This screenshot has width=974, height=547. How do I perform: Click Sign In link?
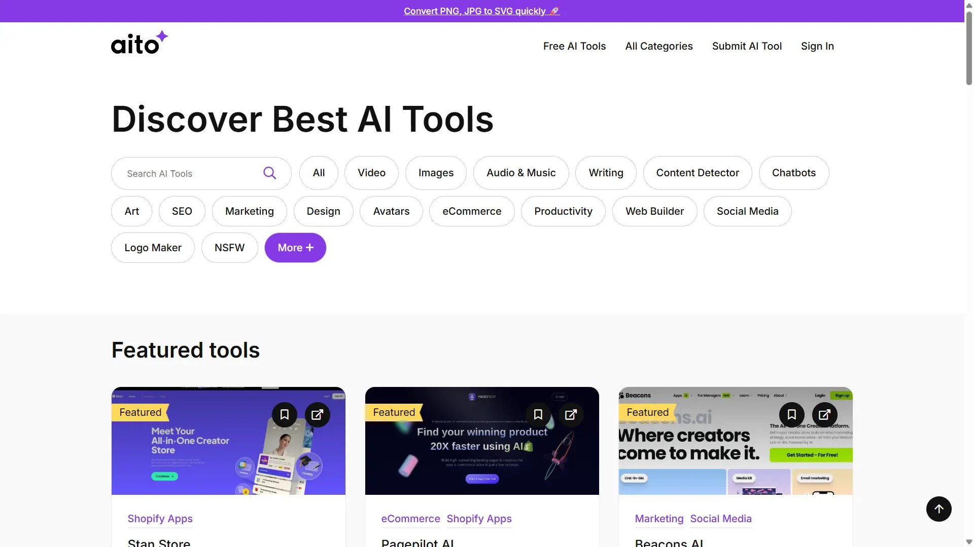[x=817, y=46]
